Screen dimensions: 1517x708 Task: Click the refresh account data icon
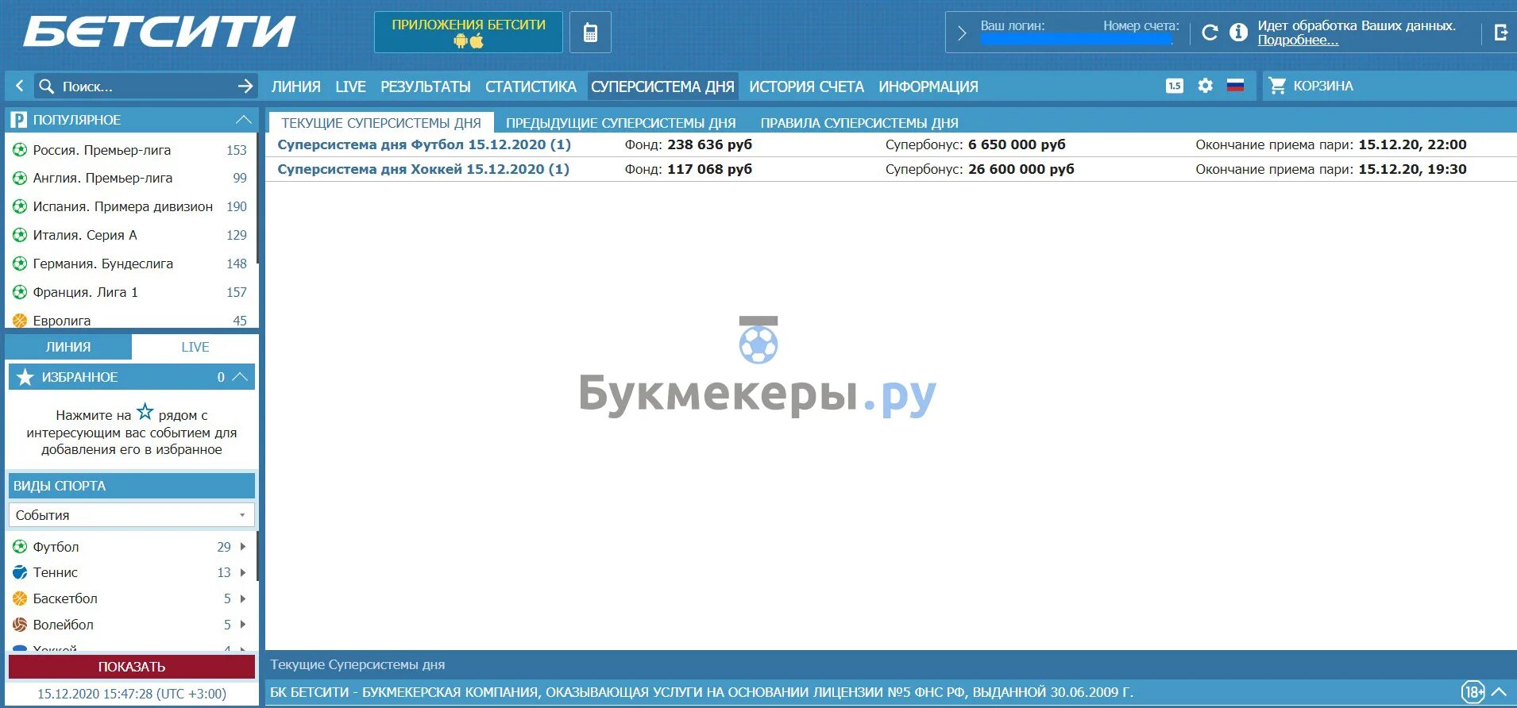pyautogui.click(x=1210, y=33)
